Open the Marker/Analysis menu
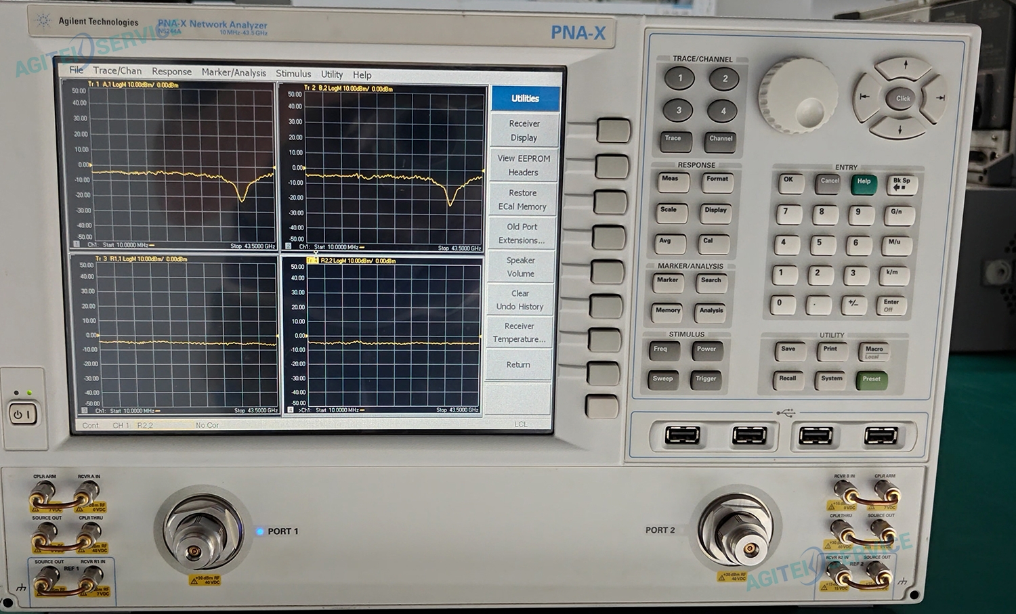This screenshot has height=614, width=1016. [234, 72]
